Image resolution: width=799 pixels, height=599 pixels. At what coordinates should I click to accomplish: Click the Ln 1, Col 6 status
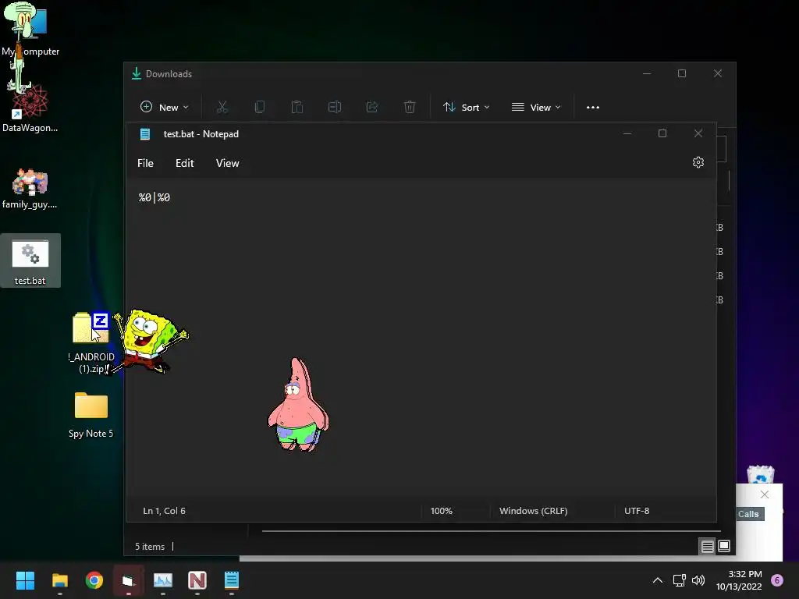pos(164,511)
